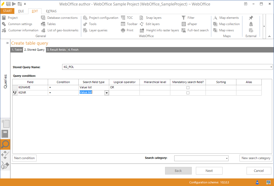Go to the 3. Result fields step
This screenshot has height=186, width=274.
point(56,50)
